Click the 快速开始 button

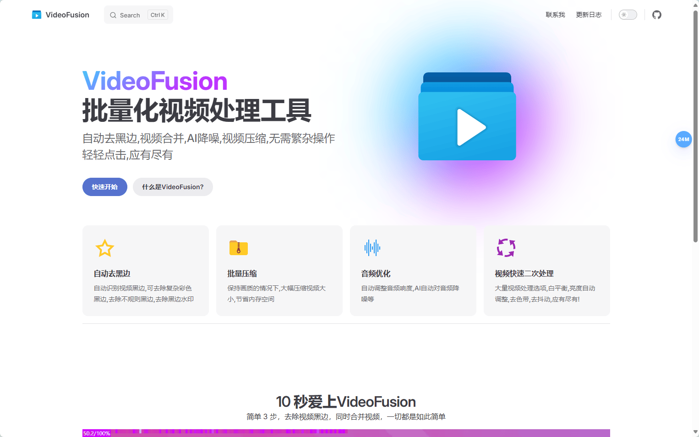pos(105,187)
